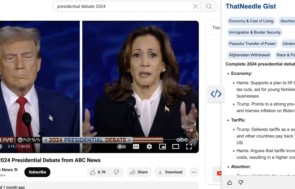The width and height of the screenshot is (295, 189).
Task: Click the Harris: Supports a plan summary bullet
Action: click(x=266, y=89)
